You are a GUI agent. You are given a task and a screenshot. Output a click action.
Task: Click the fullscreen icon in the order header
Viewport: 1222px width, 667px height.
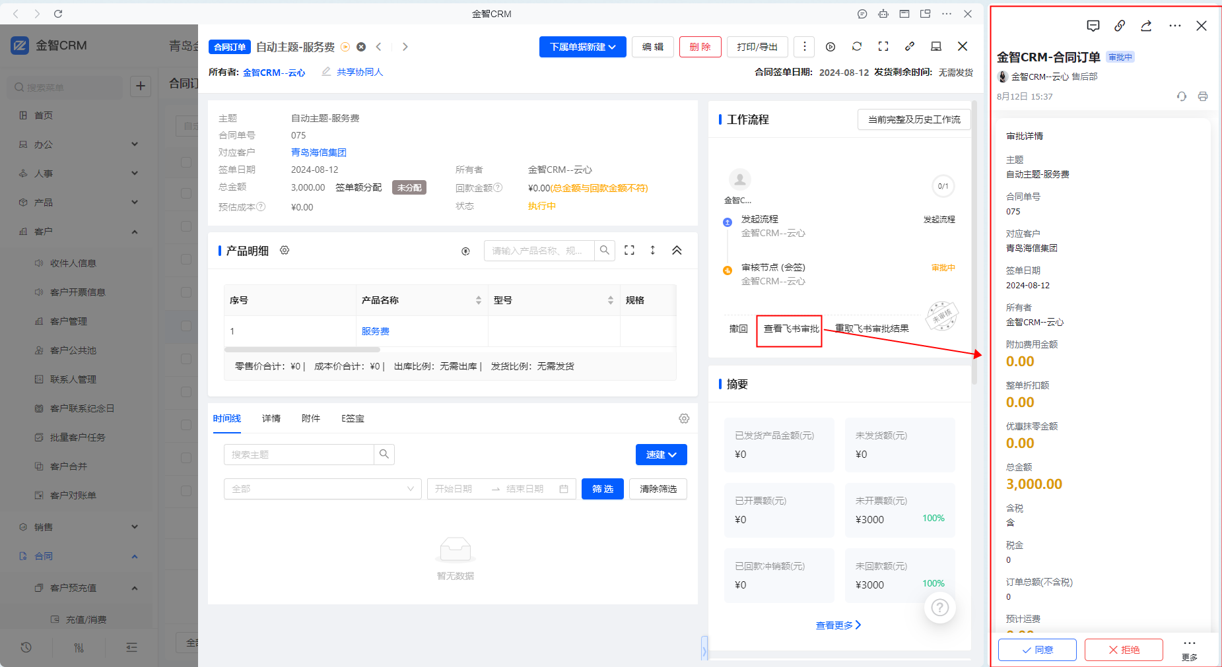(883, 47)
